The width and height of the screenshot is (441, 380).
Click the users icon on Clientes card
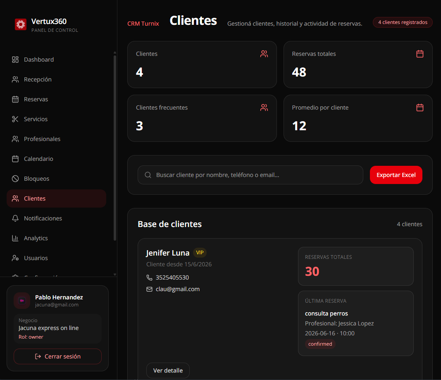coord(264,54)
